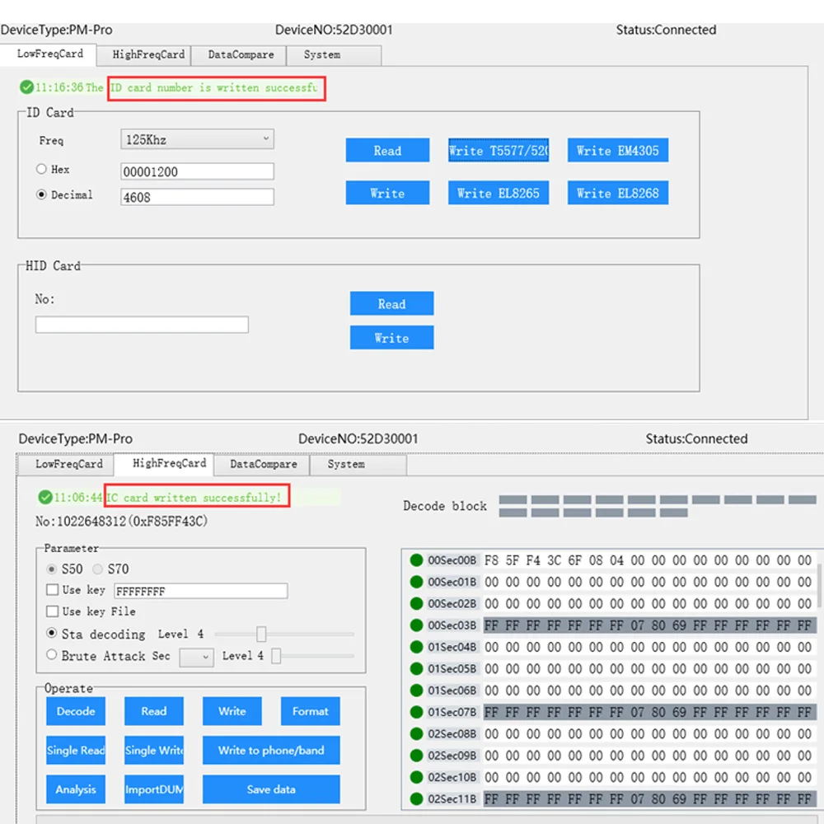Open DataCompare tab above the Decode block

(263, 464)
